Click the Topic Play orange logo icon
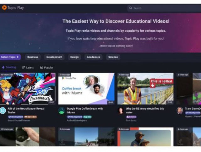The image size is (201, 152). coord(4,8)
